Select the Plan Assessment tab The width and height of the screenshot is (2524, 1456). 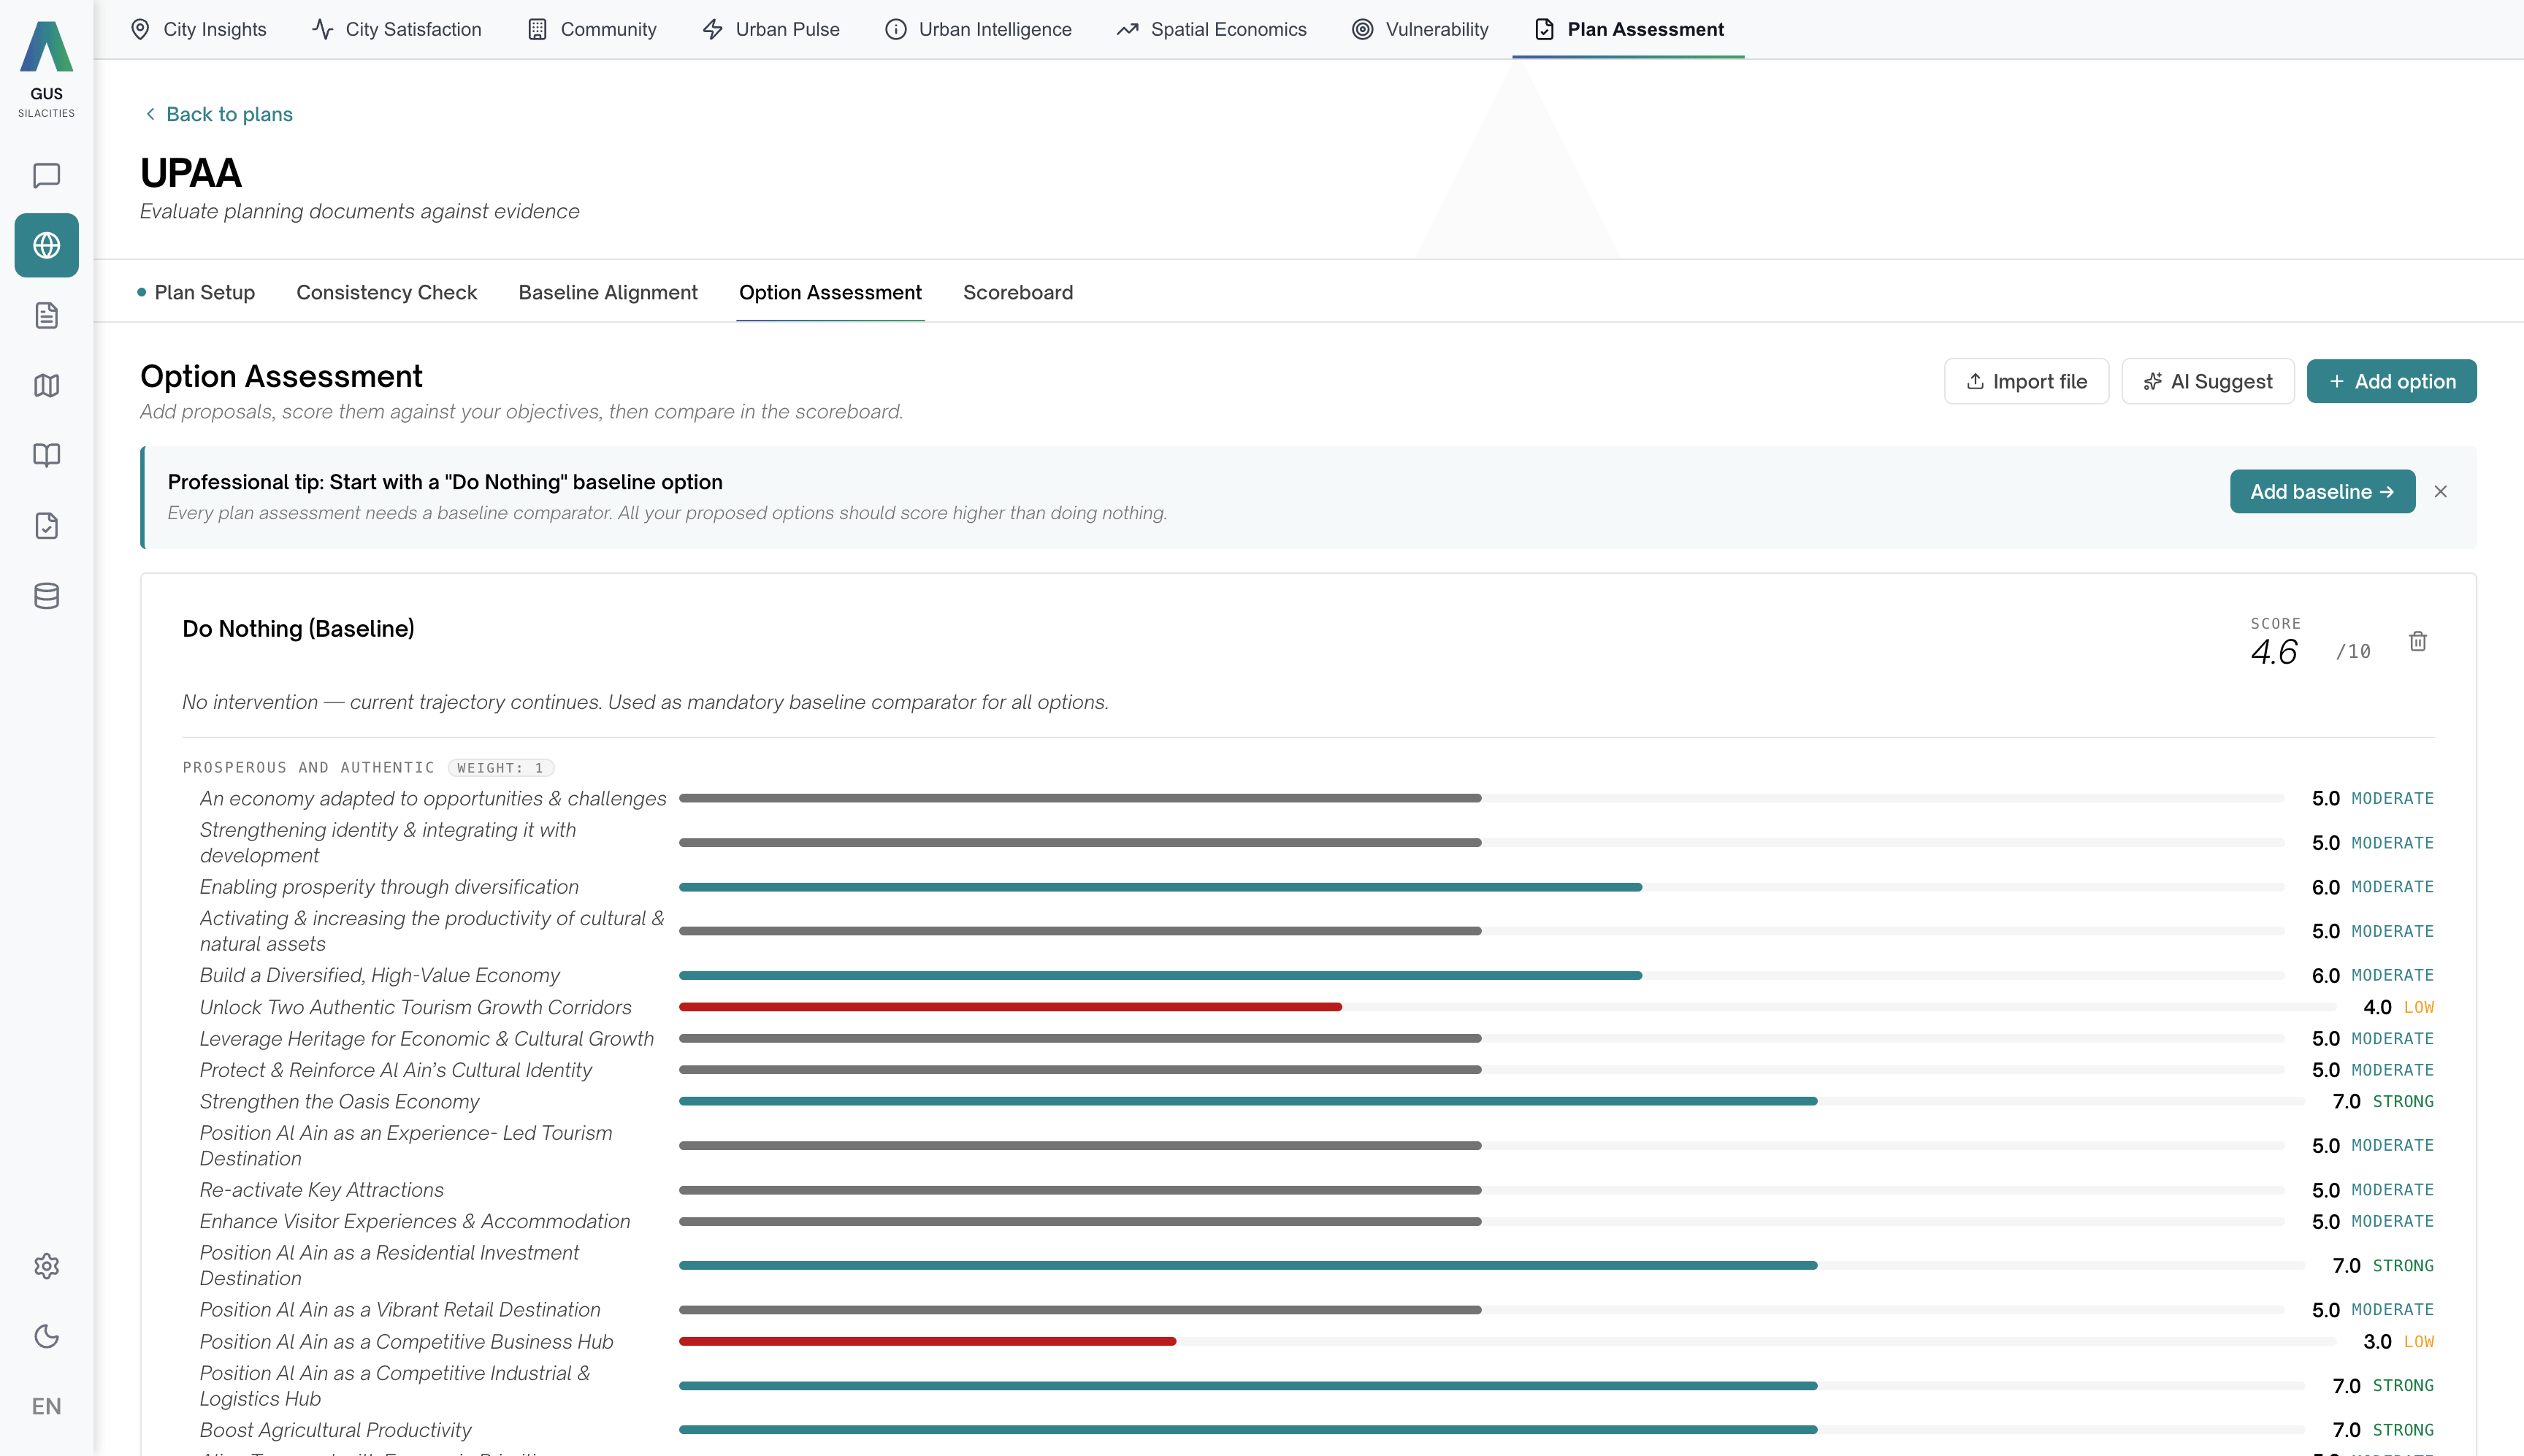[1628, 29]
